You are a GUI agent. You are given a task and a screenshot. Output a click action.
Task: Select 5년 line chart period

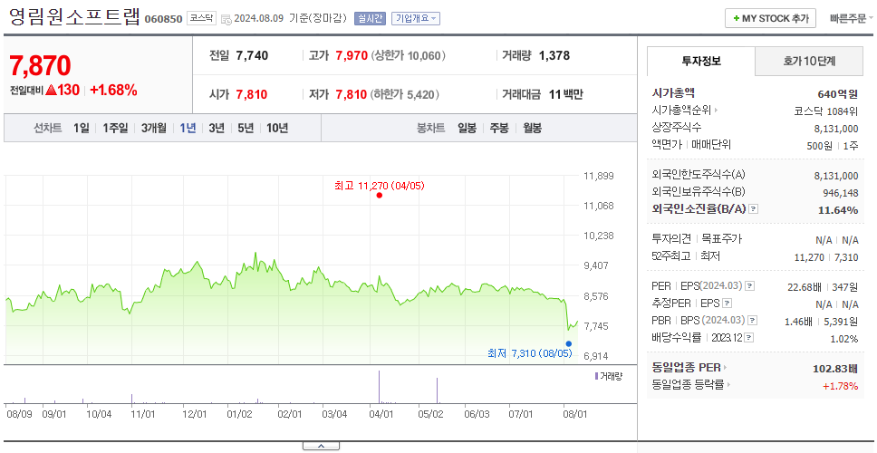(x=246, y=128)
